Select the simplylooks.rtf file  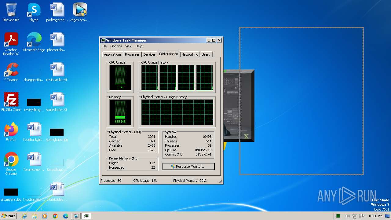pos(57,102)
